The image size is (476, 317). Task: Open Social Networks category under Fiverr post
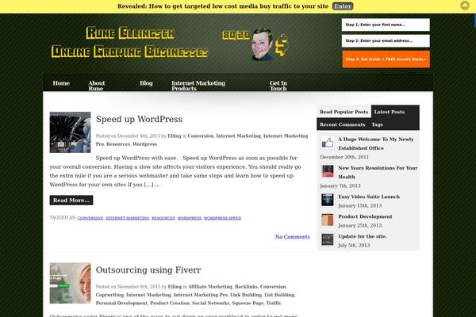pyautogui.click(x=211, y=303)
